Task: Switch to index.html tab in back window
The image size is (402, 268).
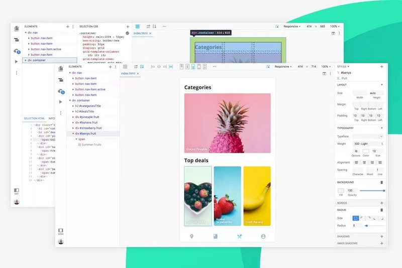Action: [x=141, y=33]
